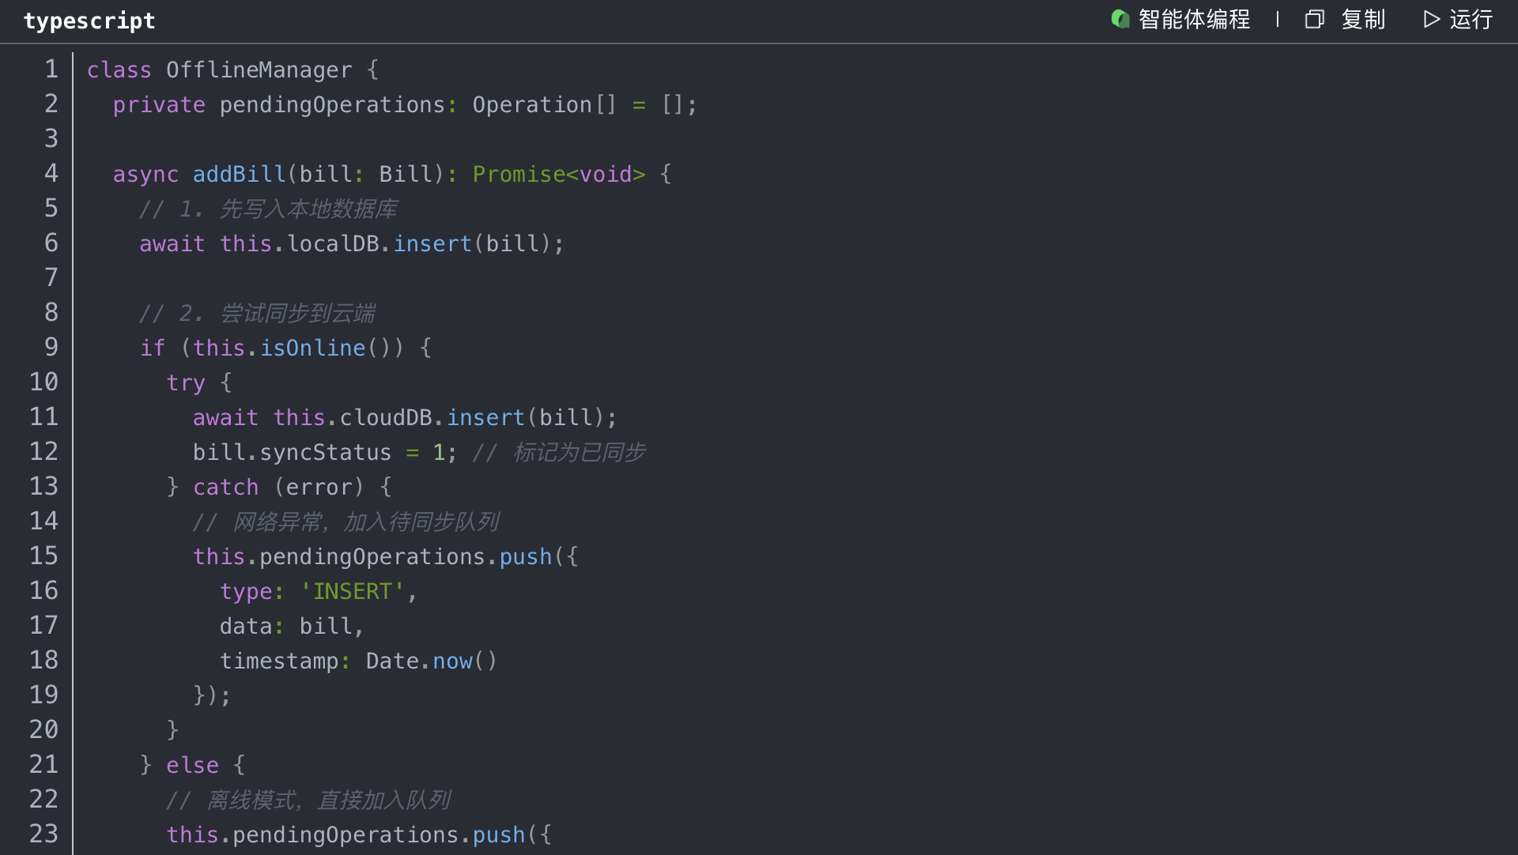Viewport: 1518px width, 855px height.
Task: Click line number 9 in gutter
Action: pos(51,348)
